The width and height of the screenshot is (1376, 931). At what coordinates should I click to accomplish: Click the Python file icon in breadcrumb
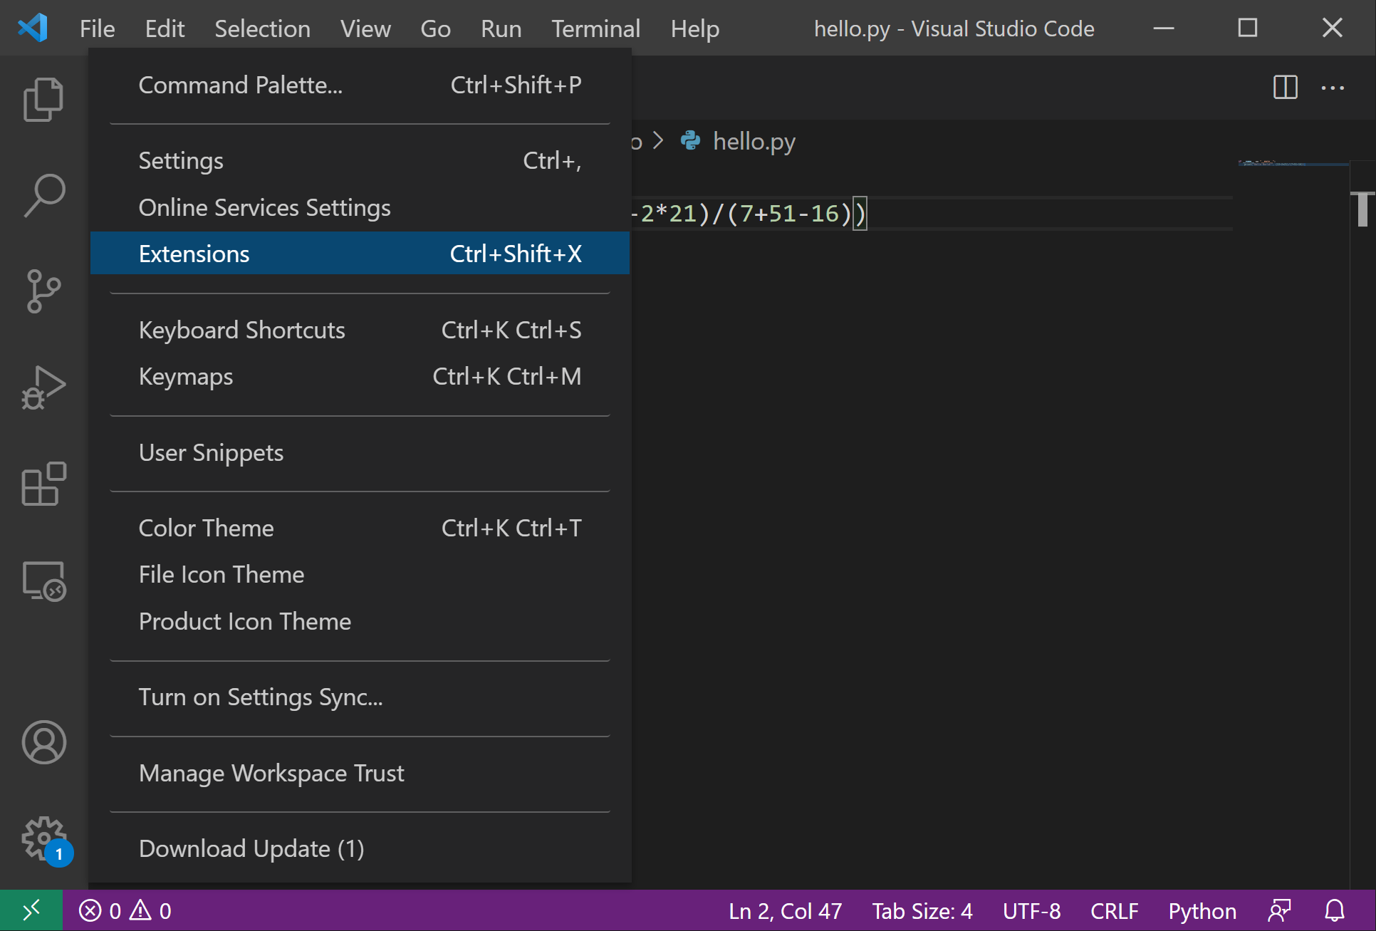[690, 140]
